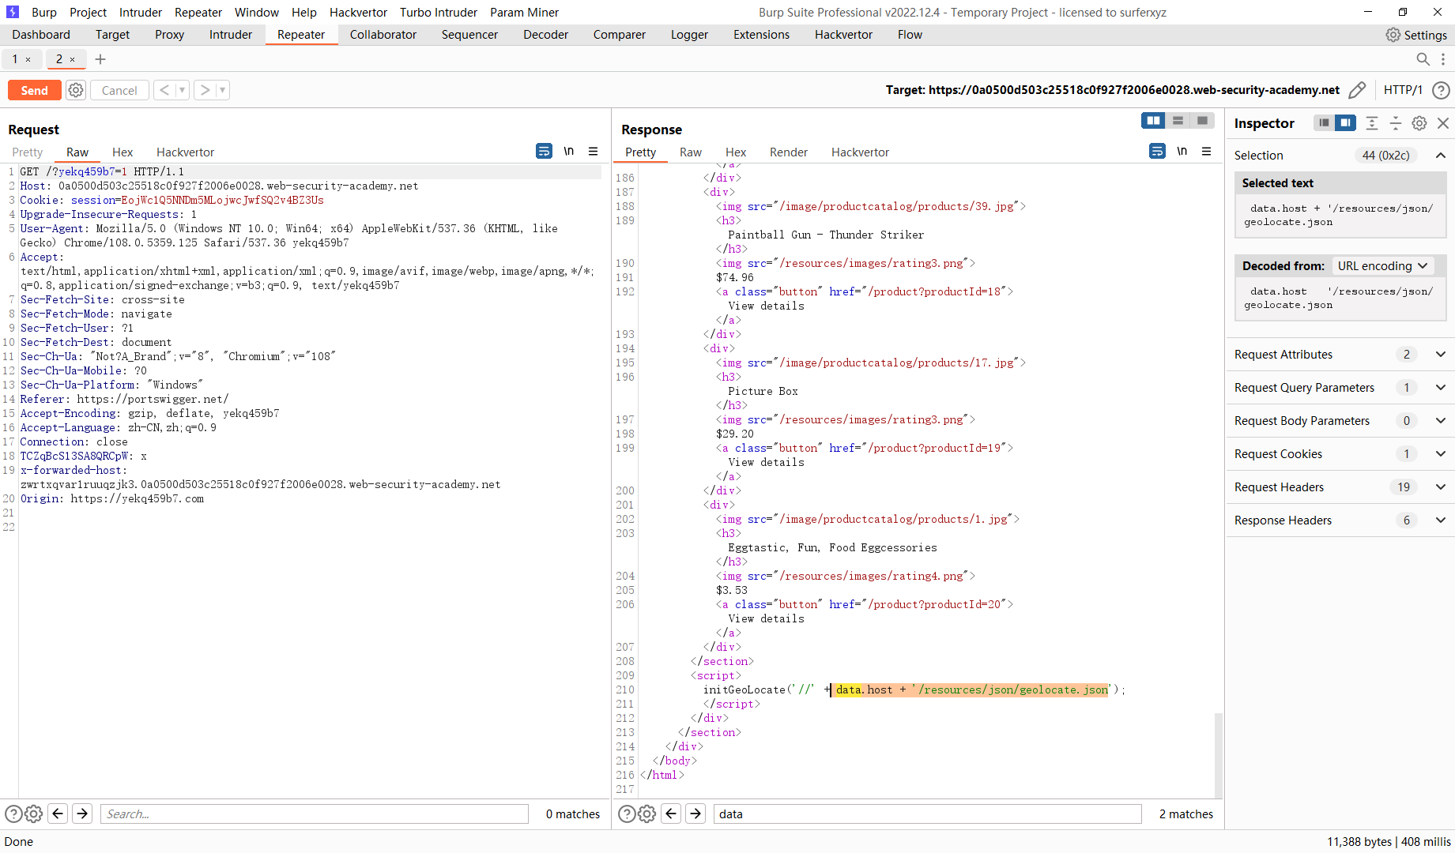Open URL encoding decode dropdown
The width and height of the screenshot is (1455, 853).
[x=1382, y=266]
